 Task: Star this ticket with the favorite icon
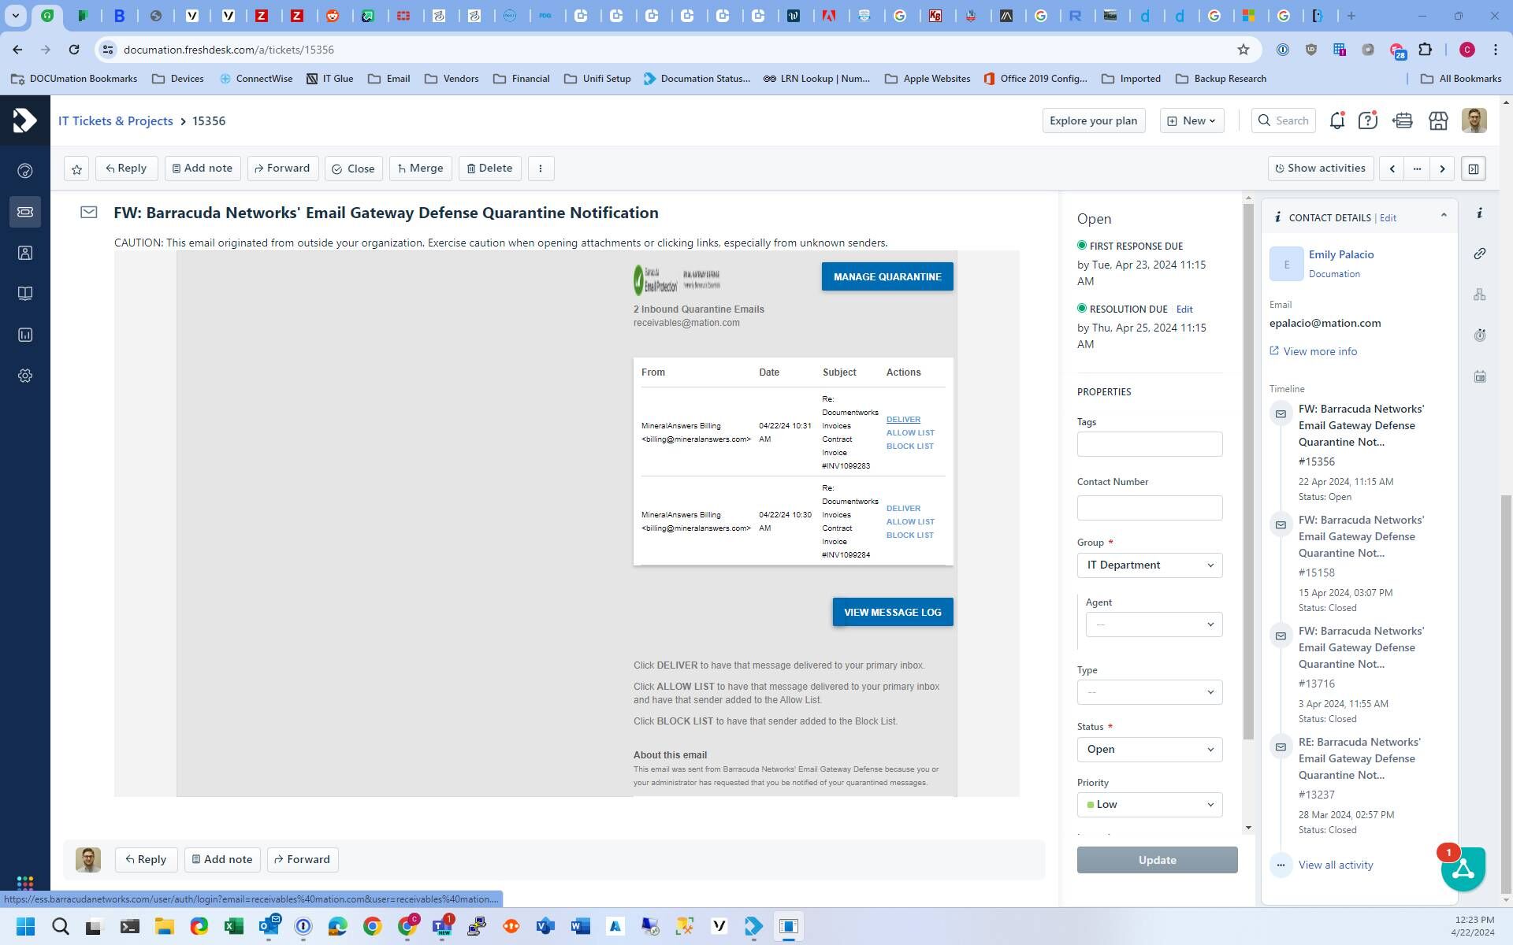(x=76, y=169)
